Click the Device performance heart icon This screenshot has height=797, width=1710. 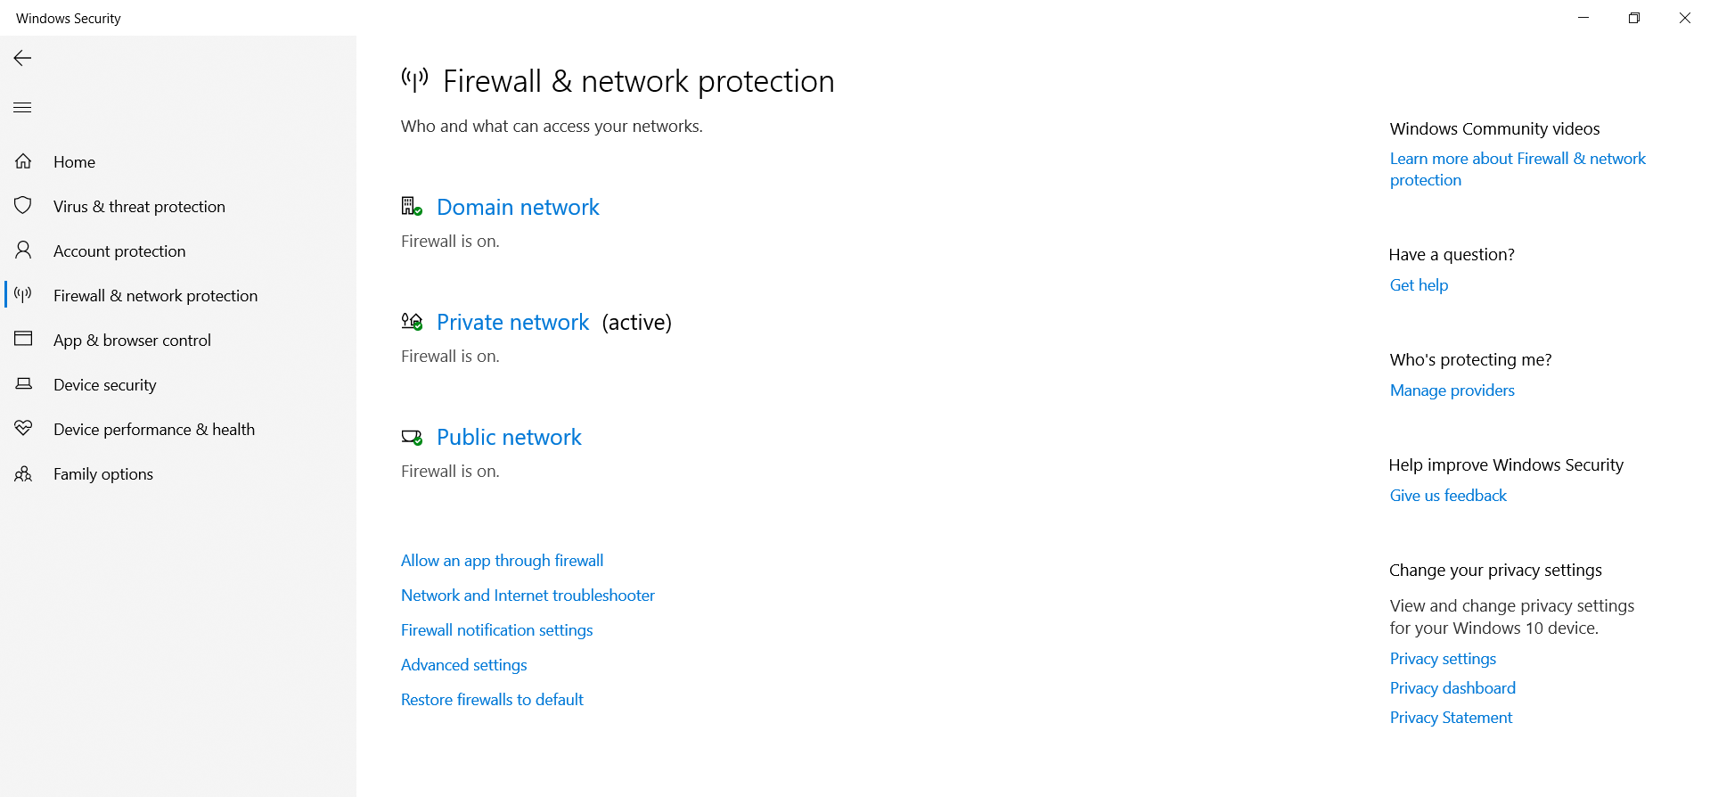tap(23, 429)
